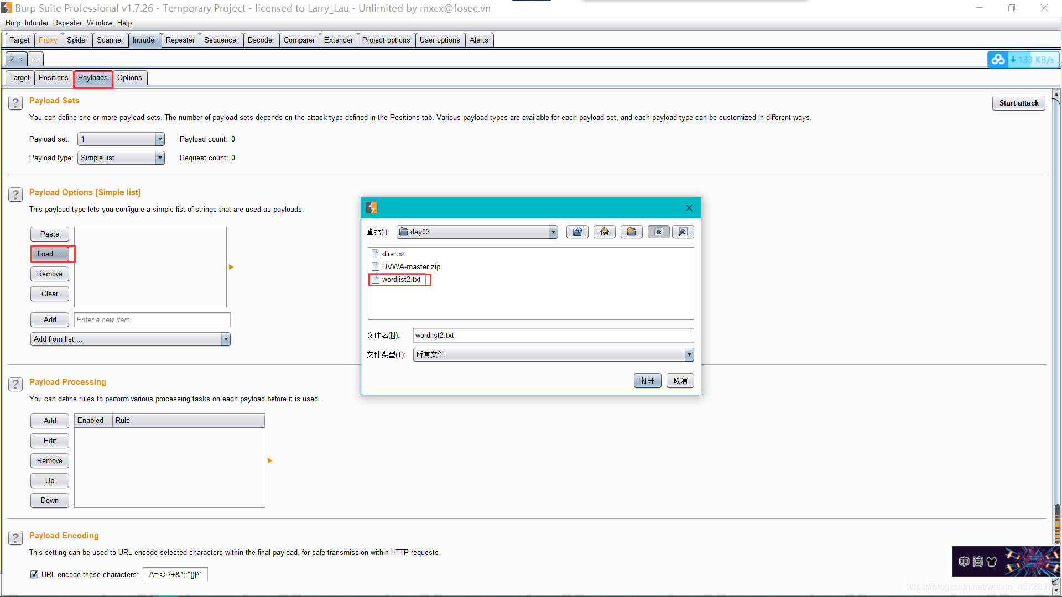Click the Comparer tool icon
The height and width of the screenshot is (597, 1062).
coord(299,39)
